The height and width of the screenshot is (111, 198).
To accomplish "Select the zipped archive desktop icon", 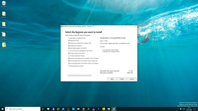I will coord(4,46).
